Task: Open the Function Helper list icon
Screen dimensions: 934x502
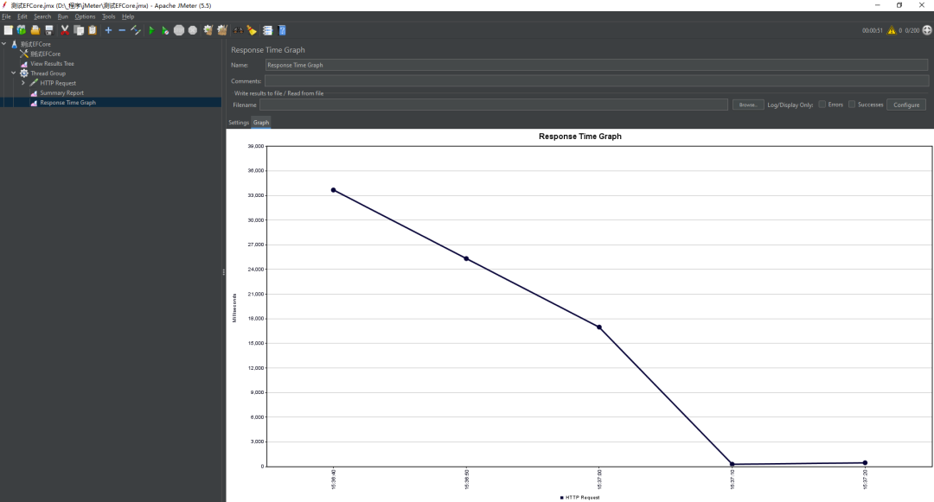Action: click(x=268, y=30)
